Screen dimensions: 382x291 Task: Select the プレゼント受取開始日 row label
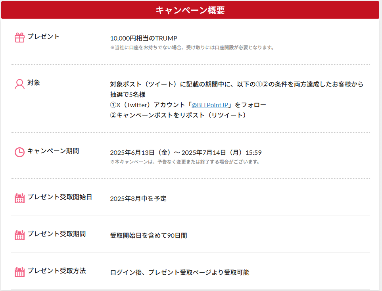(x=60, y=197)
